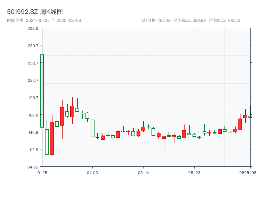Click the 140.8 y-axis label
This screenshot has width=278, height=208.
[x=33, y=132]
